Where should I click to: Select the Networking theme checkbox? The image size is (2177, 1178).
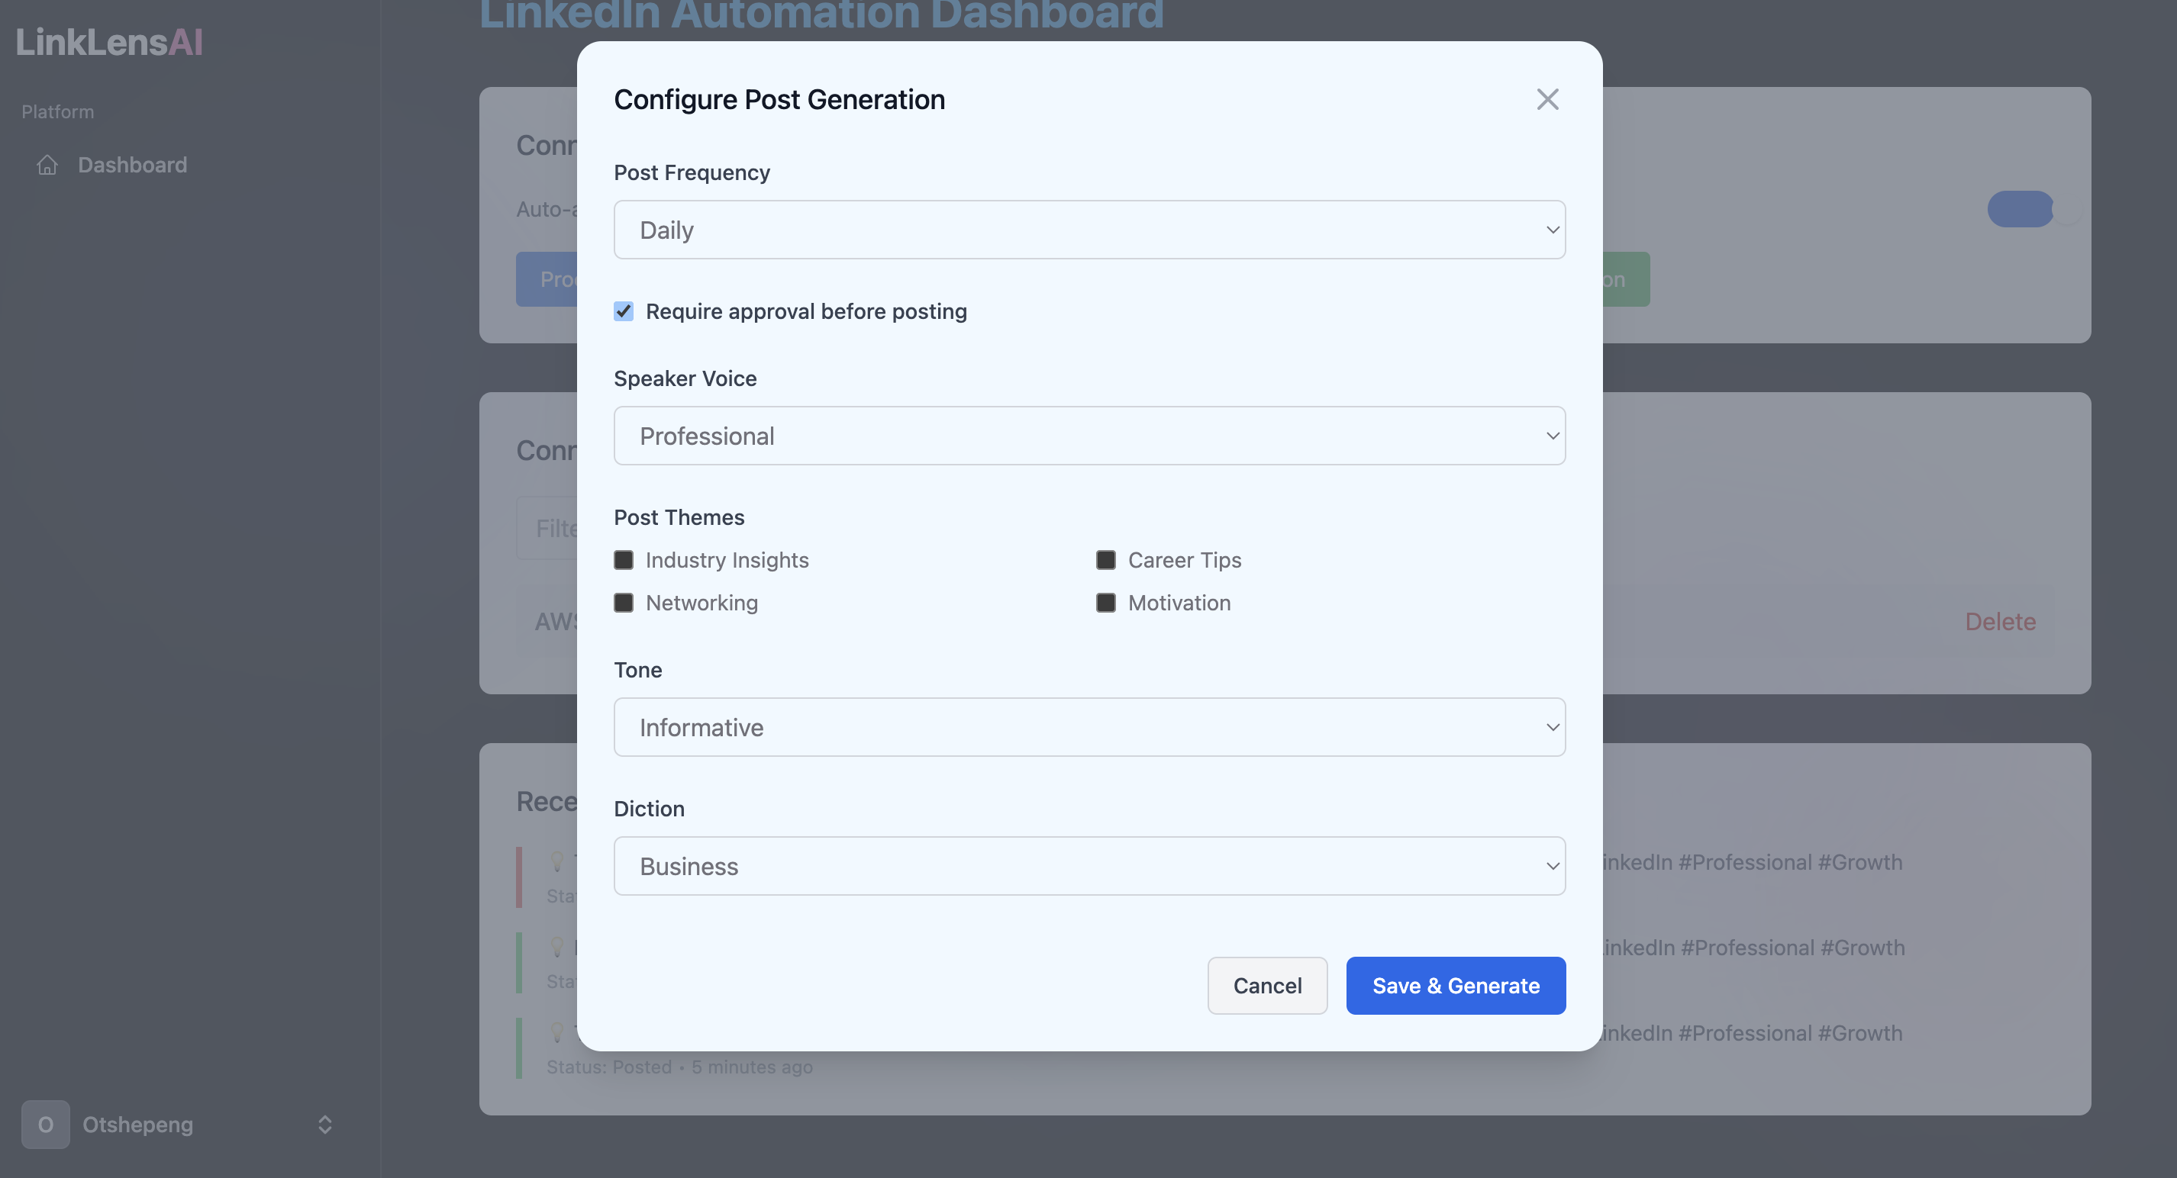click(x=624, y=603)
